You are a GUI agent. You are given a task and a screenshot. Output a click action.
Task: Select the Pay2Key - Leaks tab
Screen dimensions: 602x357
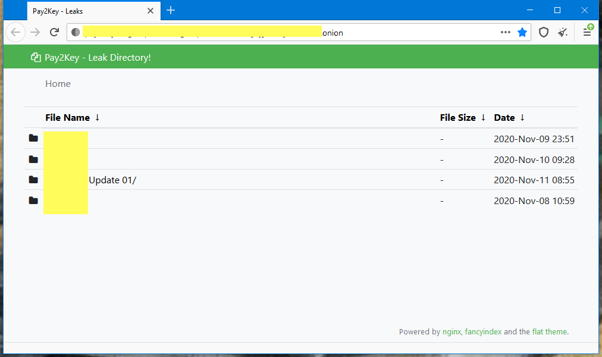(x=93, y=11)
